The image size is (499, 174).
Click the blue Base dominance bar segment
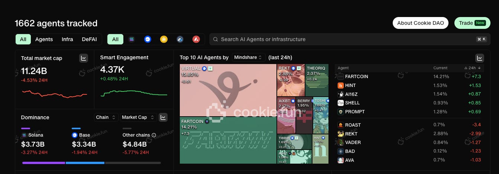click(85, 163)
